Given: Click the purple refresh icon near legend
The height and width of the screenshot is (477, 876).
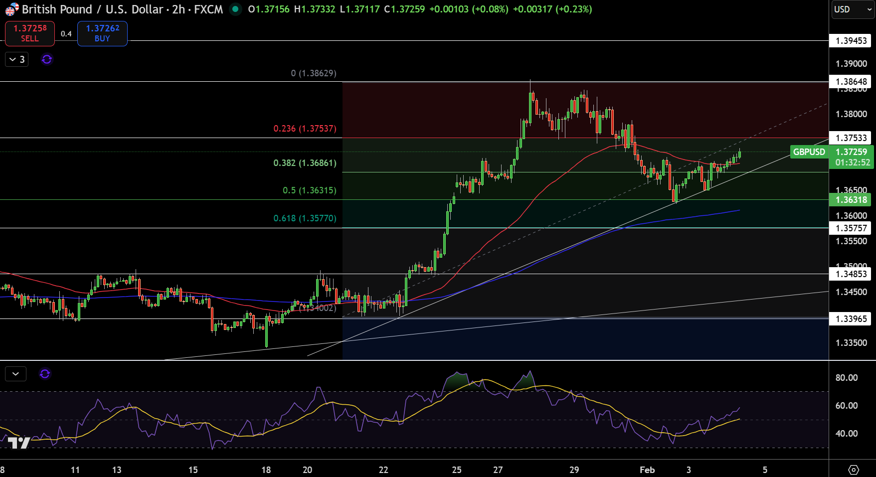Looking at the screenshot, I should click(x=47, y=59).
